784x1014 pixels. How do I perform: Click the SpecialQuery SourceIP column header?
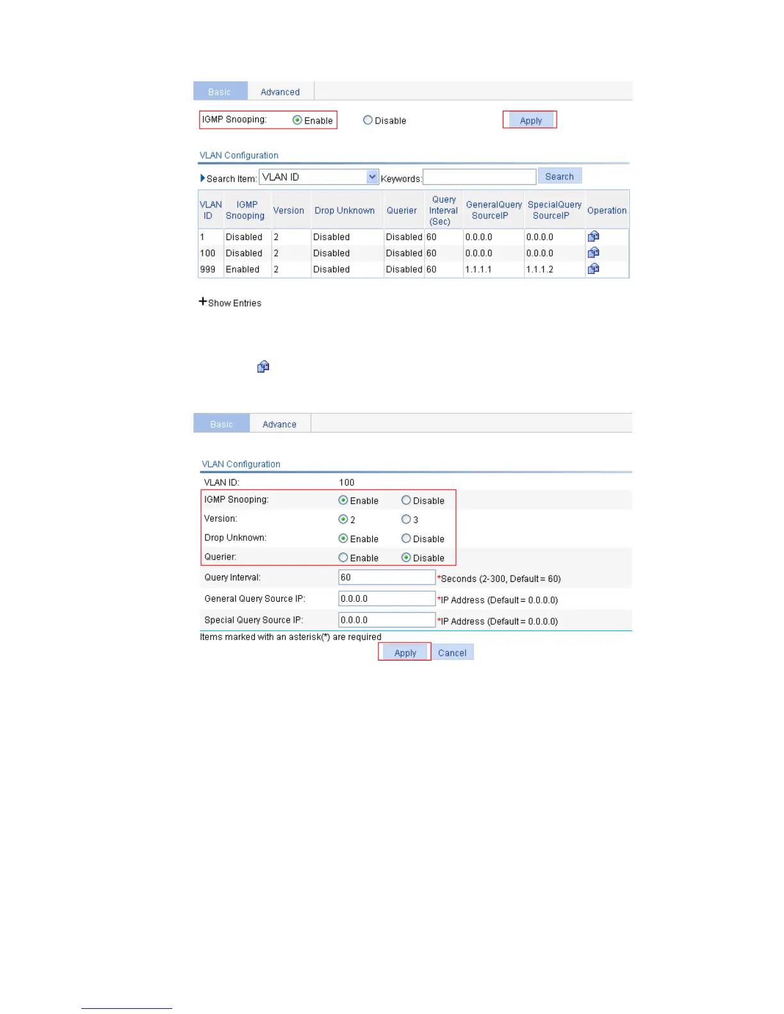tap(554, 210)
